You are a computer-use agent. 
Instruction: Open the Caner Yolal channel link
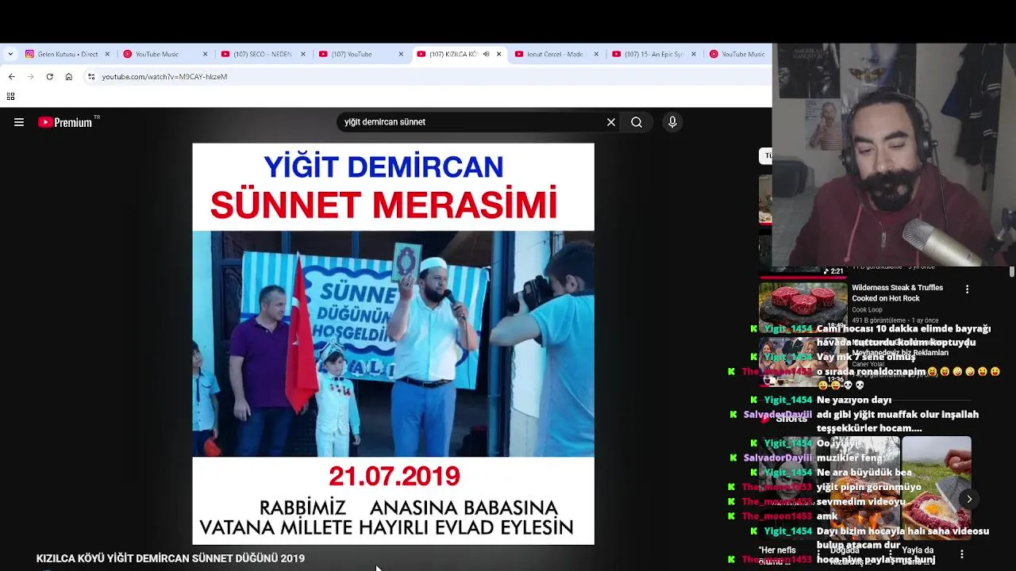(x=868, y=364)
